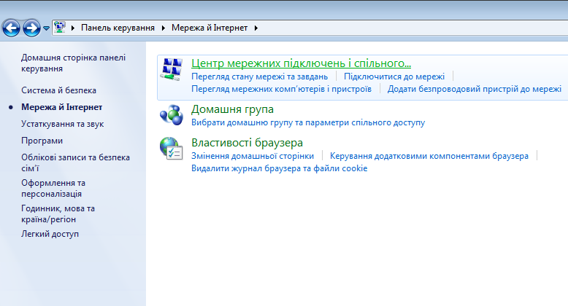Screen dimensions: 568x306
Task: Click Додати безпроводовий пристрій до мережі
Action: click(x=474, y=89)
